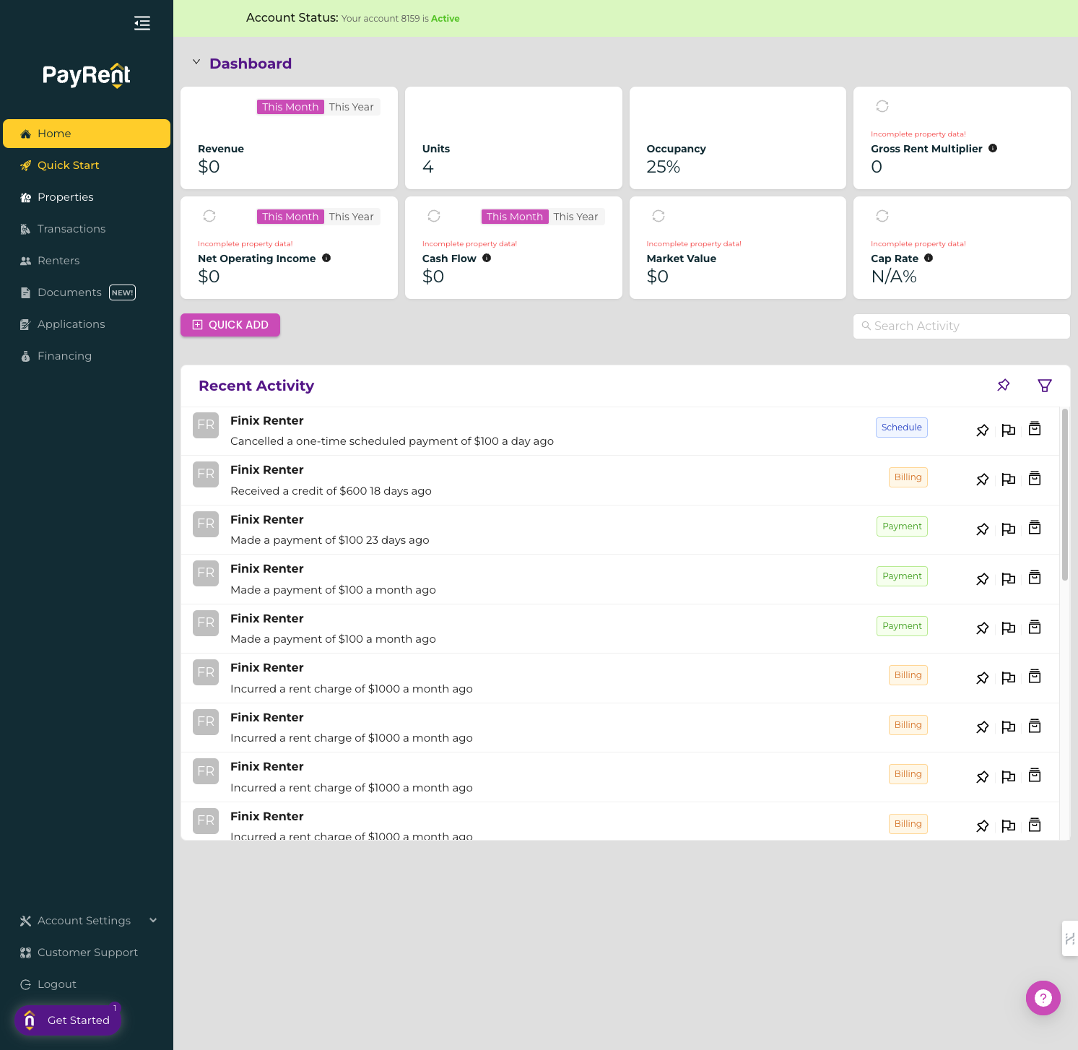The width and height of the screenshot is (1078, 1050).
Task: Log out using the Logout link
Action: pos(87,984)
